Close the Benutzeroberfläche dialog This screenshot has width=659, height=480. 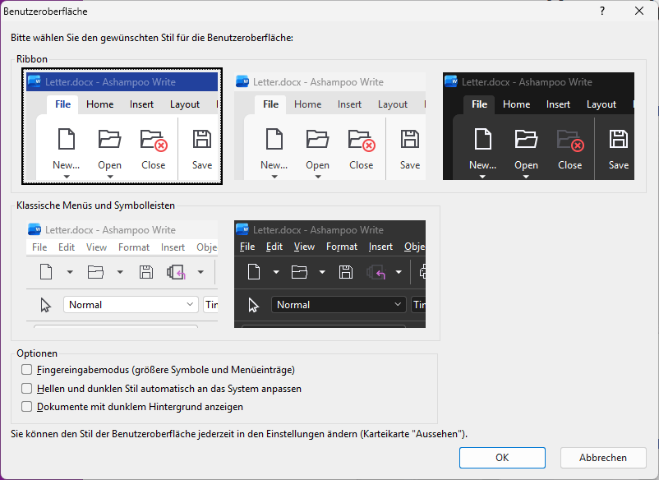click(639, 11)
